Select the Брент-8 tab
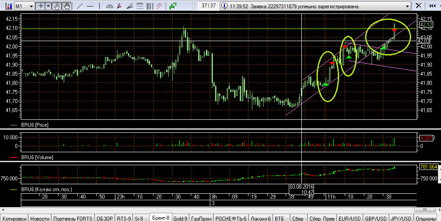Viewport: 441px width, 221px height. pos(160,218)
